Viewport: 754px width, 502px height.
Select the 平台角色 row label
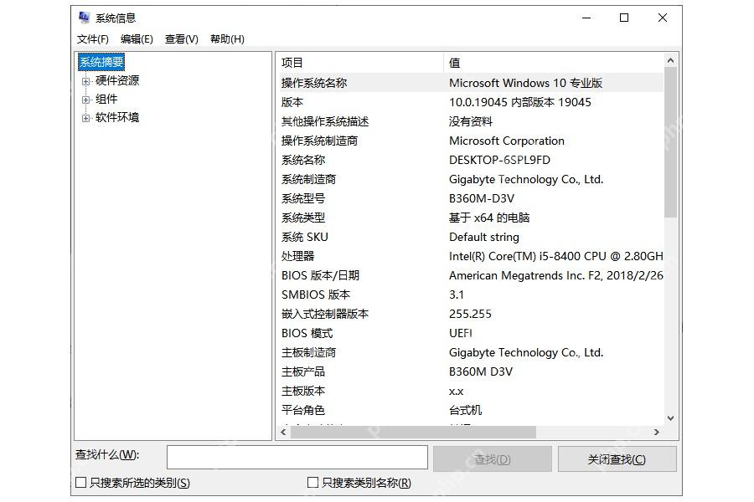coord(303,410)
